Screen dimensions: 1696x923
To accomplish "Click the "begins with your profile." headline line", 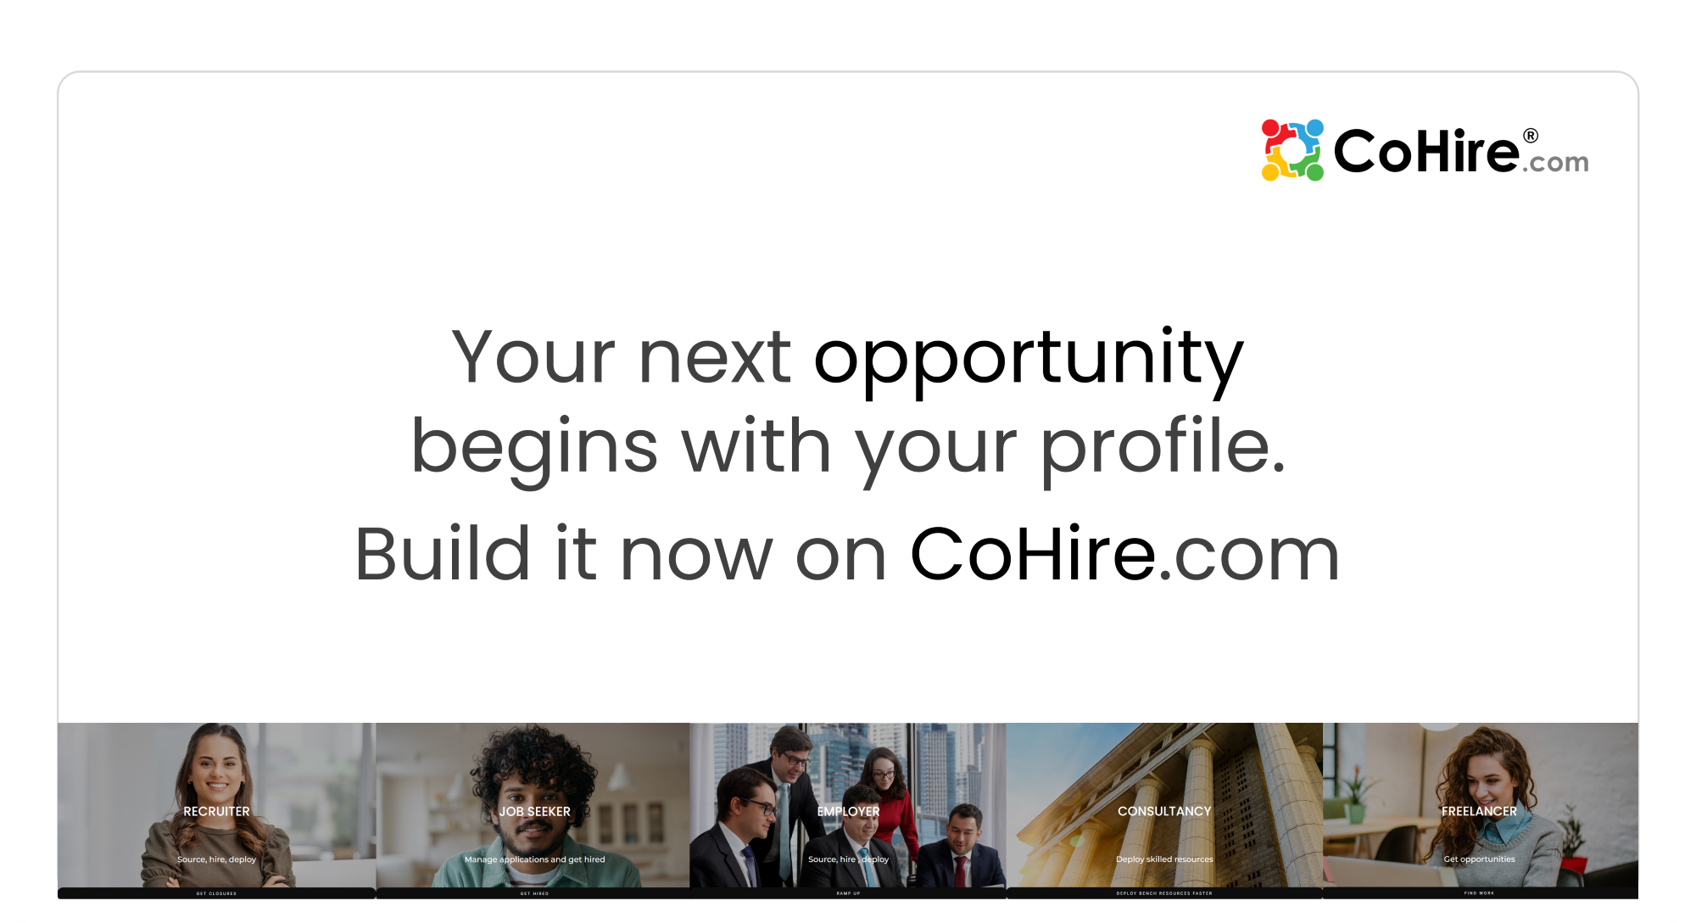I will (x=848, y=447).
